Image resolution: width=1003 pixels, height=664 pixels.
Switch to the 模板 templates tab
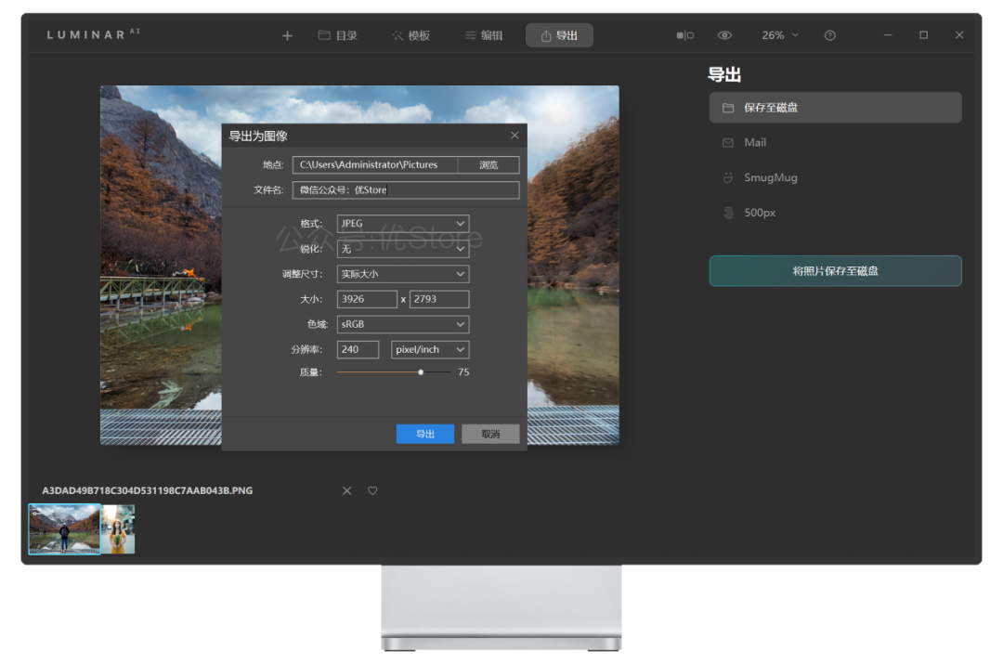pyautogui.click(x=410, y=36)
